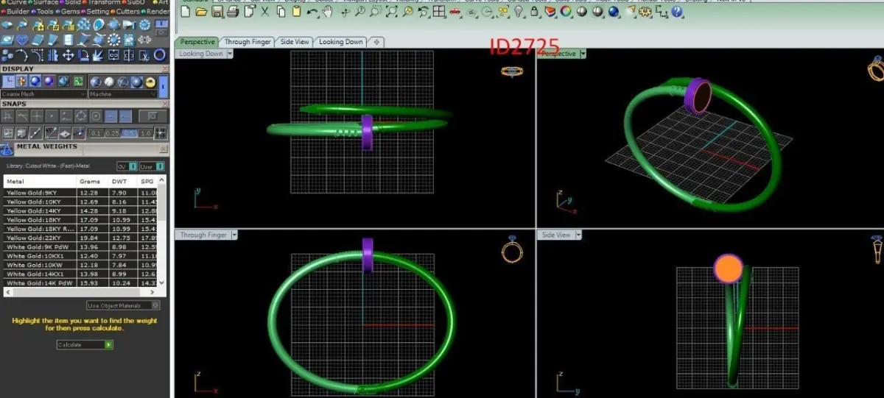Toggle the 0.25 snap increment
884x398 pixels.
tap(113, 133)
